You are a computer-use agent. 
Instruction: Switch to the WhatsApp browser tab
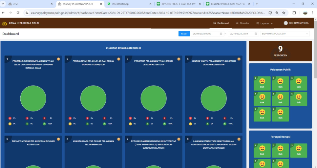point(129,4)
